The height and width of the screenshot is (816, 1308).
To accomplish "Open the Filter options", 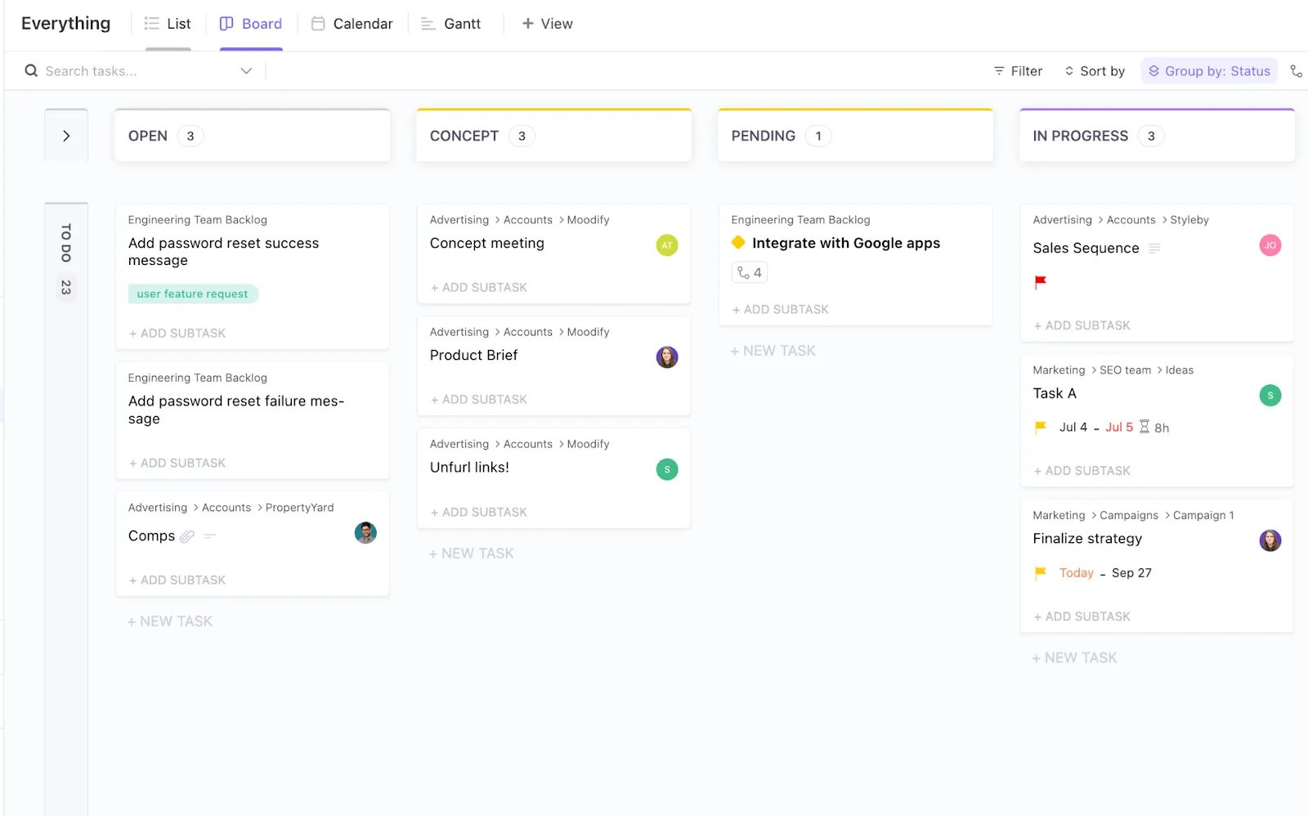I will tap(1018, 71).
